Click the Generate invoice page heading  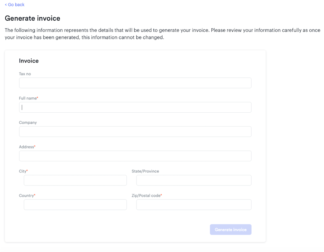(32, 18)
